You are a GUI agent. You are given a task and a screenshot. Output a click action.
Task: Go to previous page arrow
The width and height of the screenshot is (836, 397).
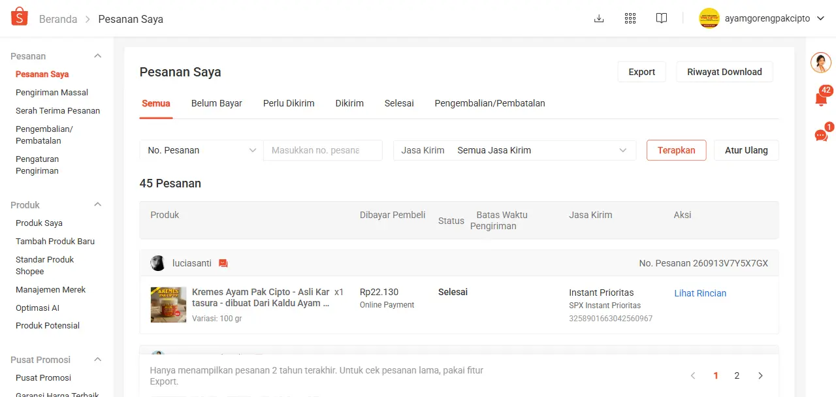tap(693, 375)
